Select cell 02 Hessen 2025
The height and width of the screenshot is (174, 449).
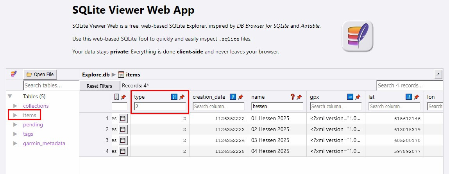point(270,130)
